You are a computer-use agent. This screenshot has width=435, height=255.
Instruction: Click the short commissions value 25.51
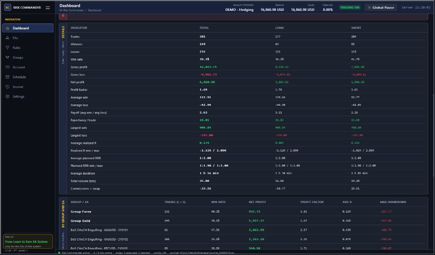(x=355, y=189)
